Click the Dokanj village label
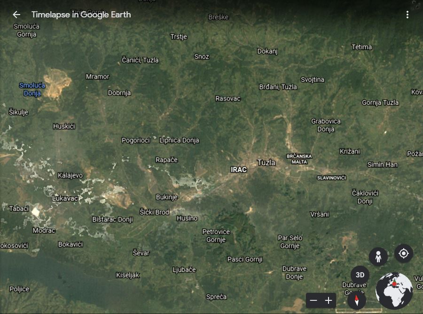The width and height of the screenshot is (423, 314). (x=267, y=51)
